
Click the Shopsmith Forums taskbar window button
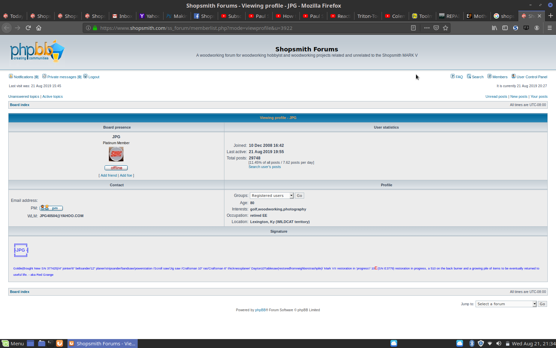103,343
